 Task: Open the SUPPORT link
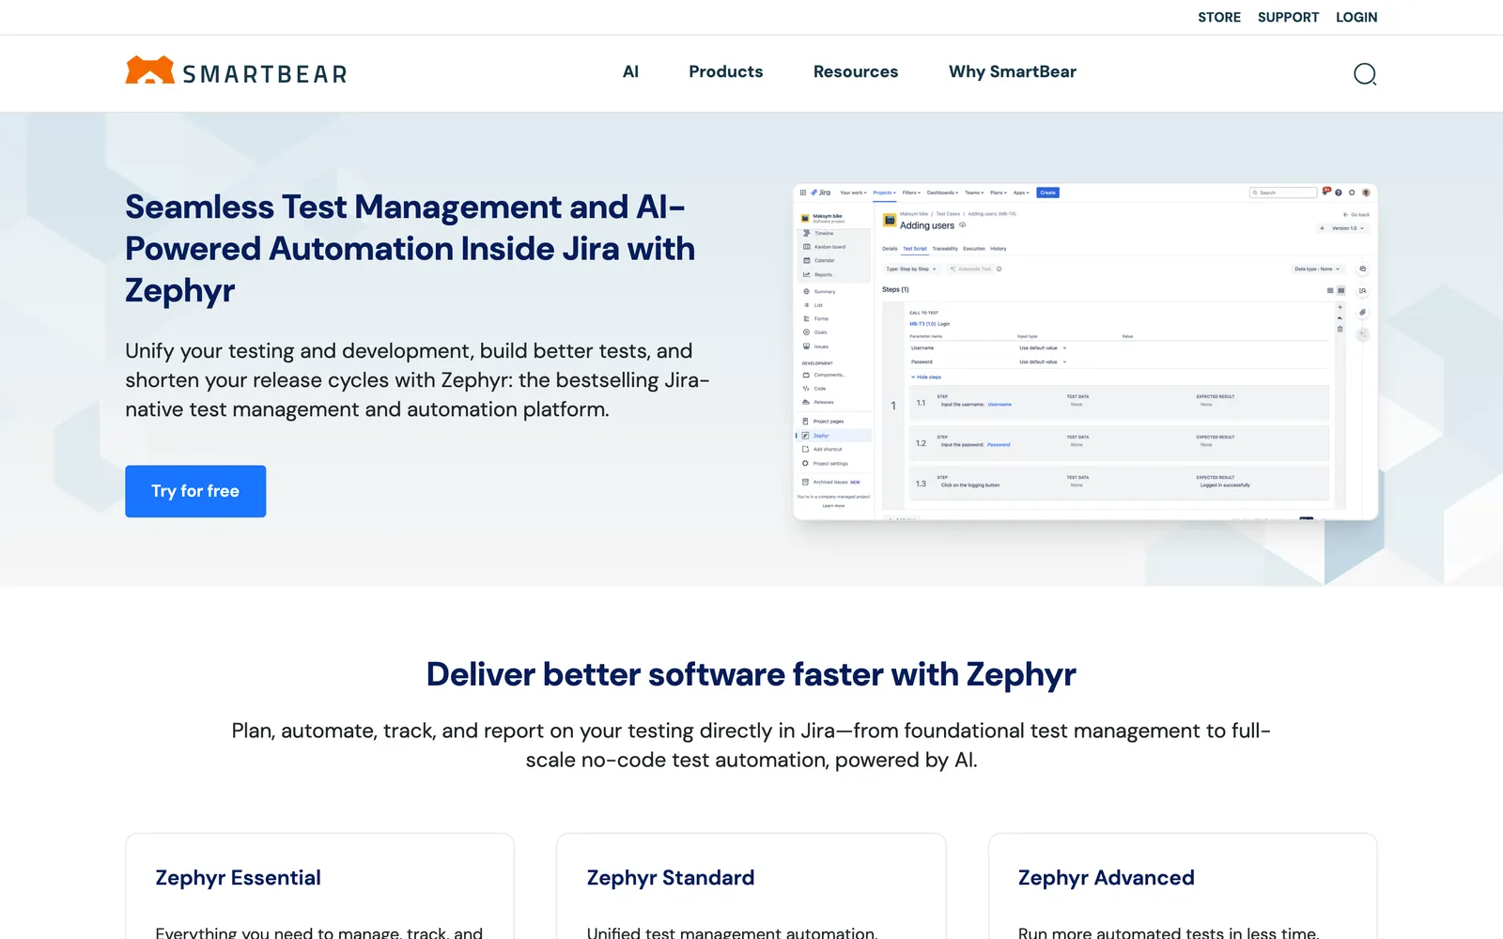tap(1288, 17)
